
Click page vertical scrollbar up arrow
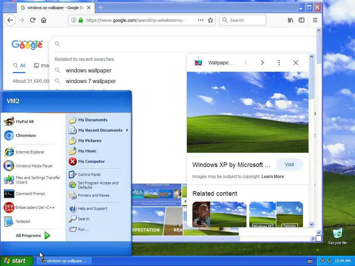click(x=319, y=30)
